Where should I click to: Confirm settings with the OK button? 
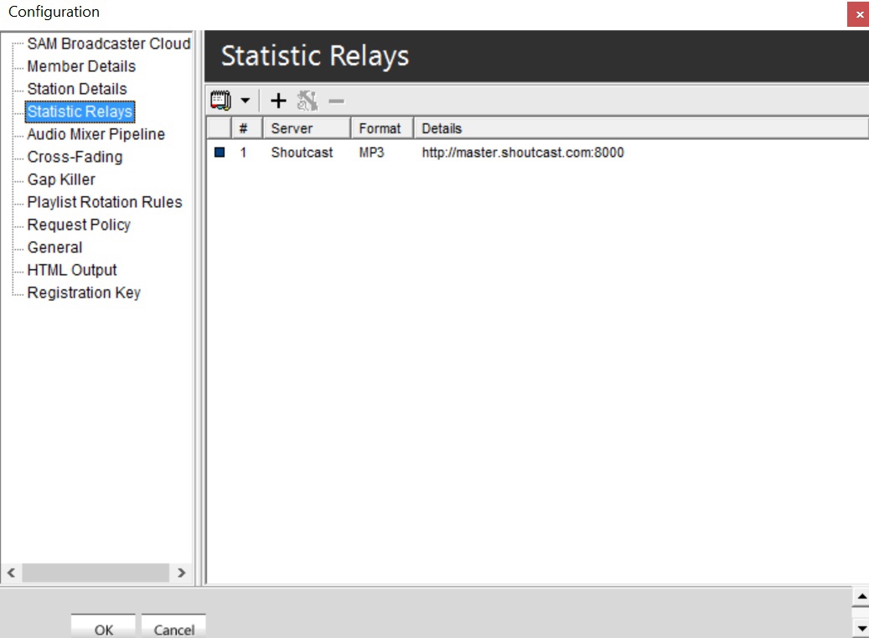pos(103,627)
